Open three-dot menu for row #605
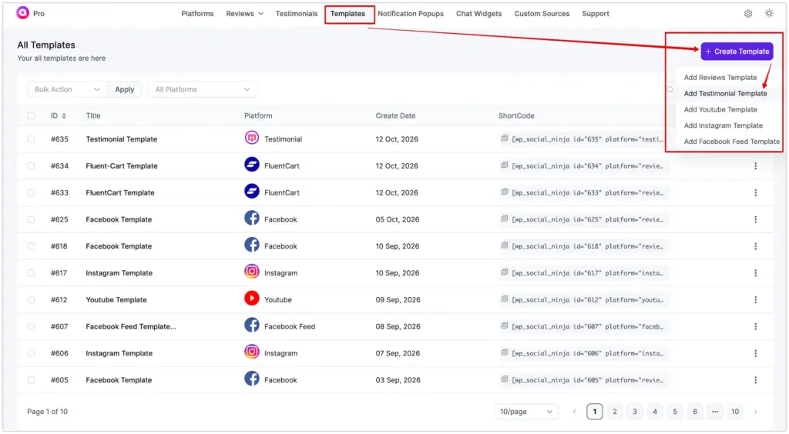This screenshot has width=789, height=434. pyautogui.click(x=755, y=380)
